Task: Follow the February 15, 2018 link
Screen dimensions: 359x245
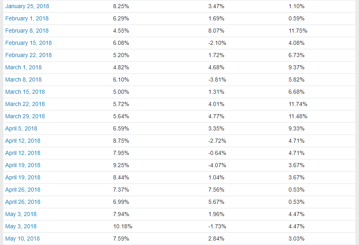Action: point(28,43)
